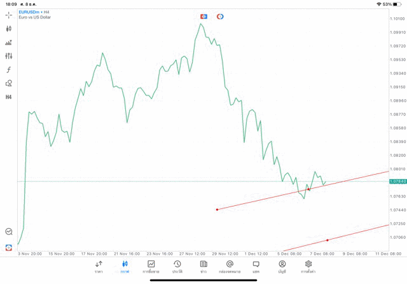Switch to the ราคา (Quotes) tab

(99, 266)
